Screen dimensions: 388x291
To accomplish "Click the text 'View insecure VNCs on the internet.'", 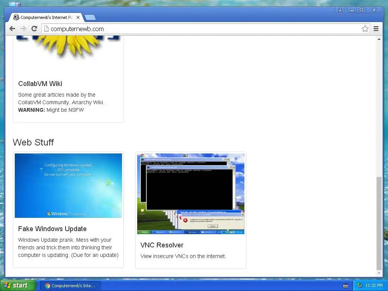I will (x=183, y=256).
